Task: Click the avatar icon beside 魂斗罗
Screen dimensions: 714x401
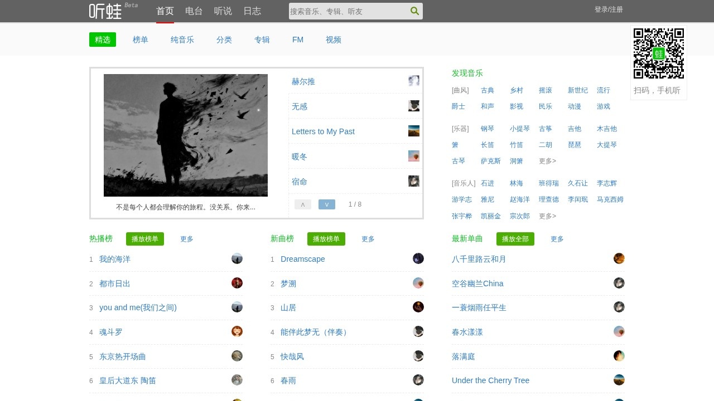Action: (x=237, y=331)
